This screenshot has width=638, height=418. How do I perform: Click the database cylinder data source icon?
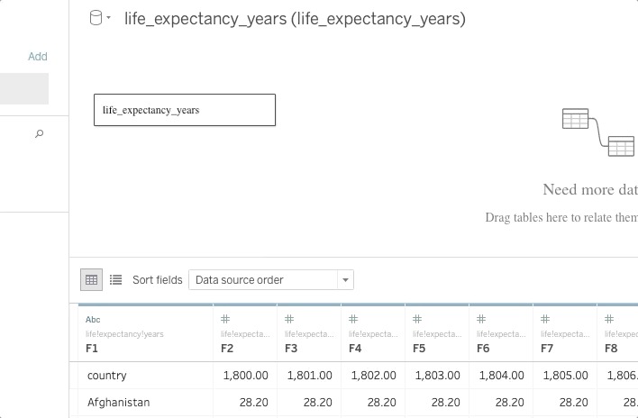pos(96,18)
